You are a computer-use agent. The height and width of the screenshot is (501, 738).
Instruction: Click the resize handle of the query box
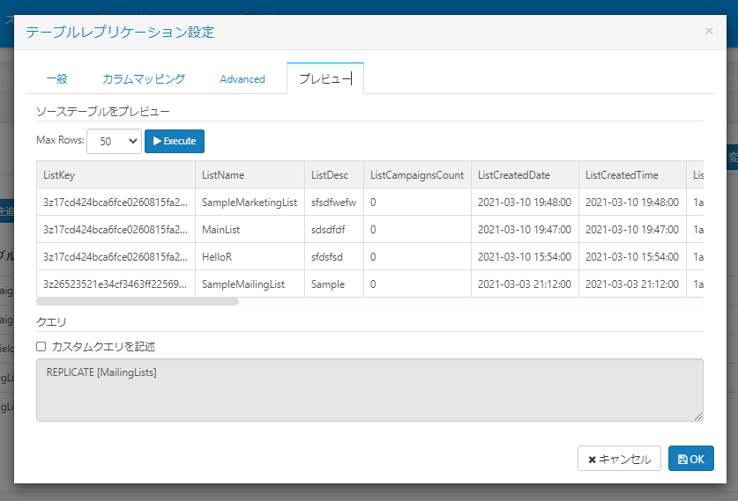(x=698, y=416)
